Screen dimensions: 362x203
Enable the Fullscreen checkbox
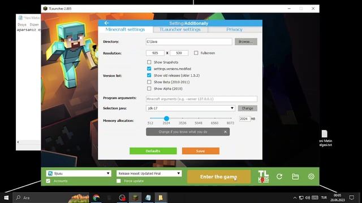[x=196, y=53]
